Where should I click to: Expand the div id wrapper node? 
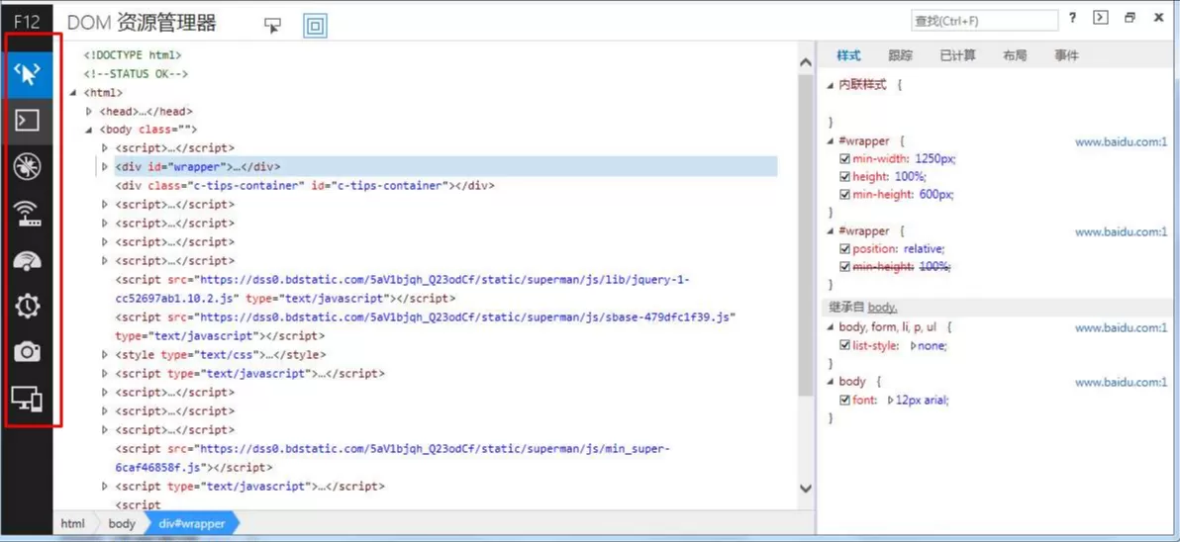point(105,166)
